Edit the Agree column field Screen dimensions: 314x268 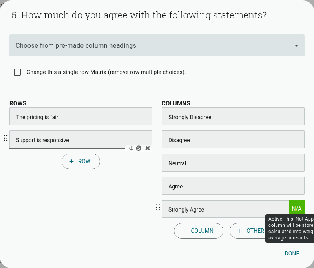pos(233,186)
